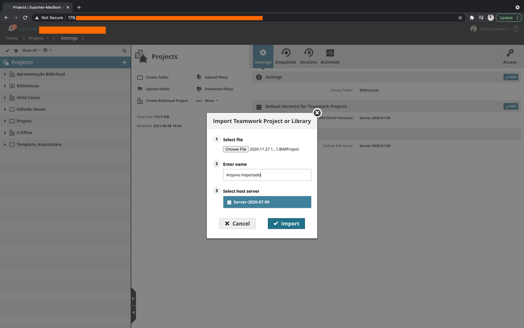Click the Import button
This screenshot has height=328, width=524.
point(286,223)
